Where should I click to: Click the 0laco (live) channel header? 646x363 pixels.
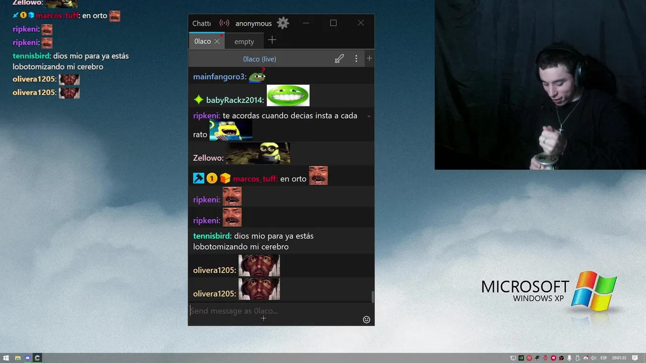pyautogui.click(x=259, y=59)
